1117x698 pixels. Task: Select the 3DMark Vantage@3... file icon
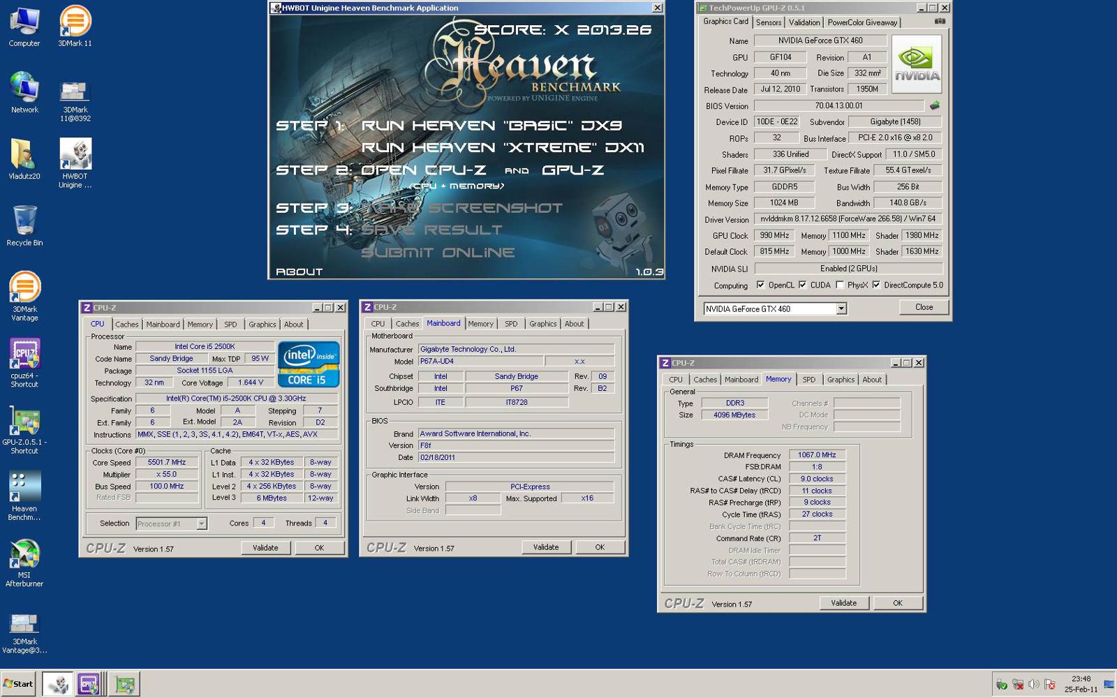[x=24, y=633]
